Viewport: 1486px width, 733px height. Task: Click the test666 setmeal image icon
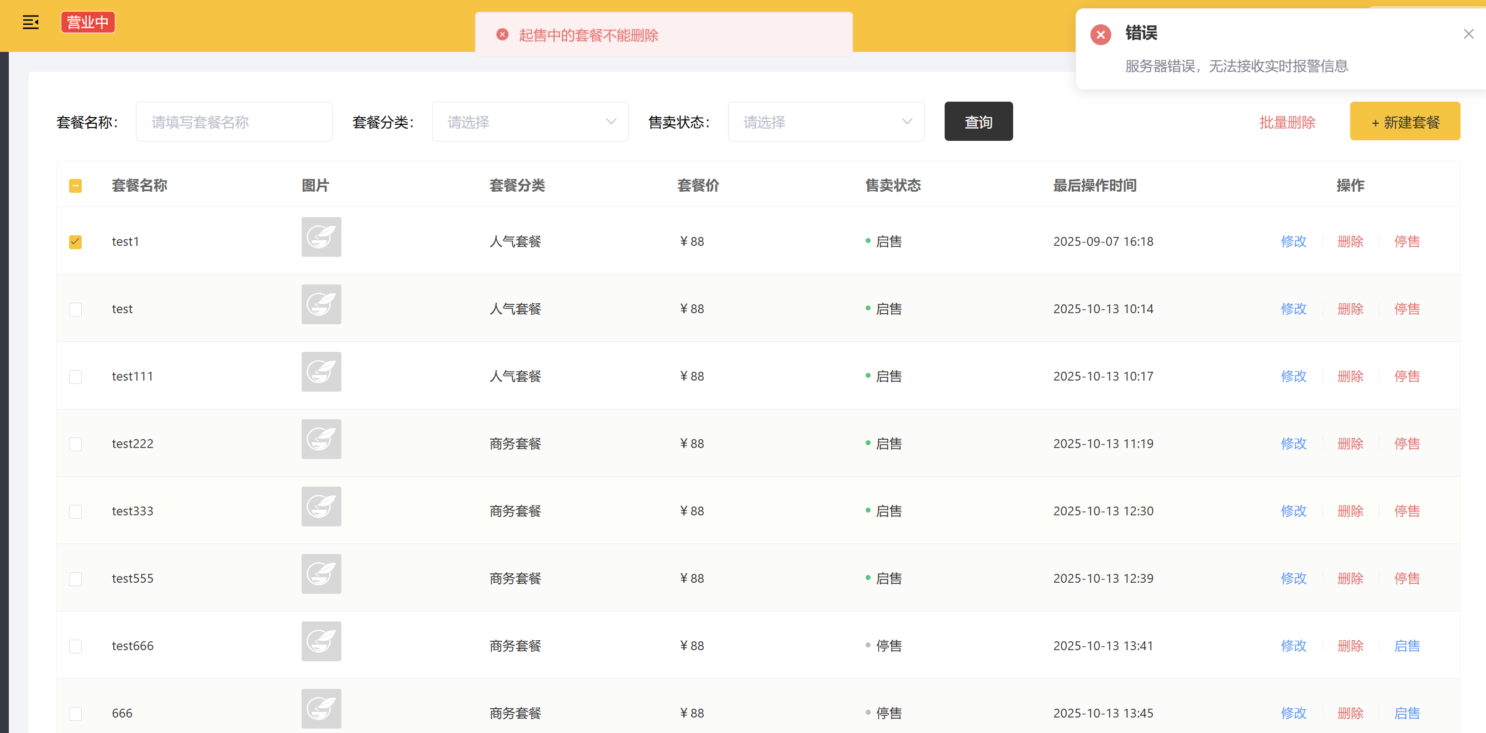(322, 641)
